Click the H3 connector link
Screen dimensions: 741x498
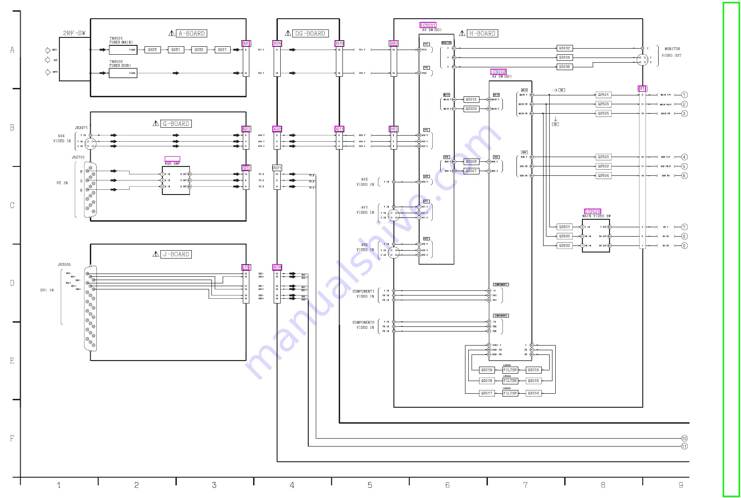pos(393,43)
